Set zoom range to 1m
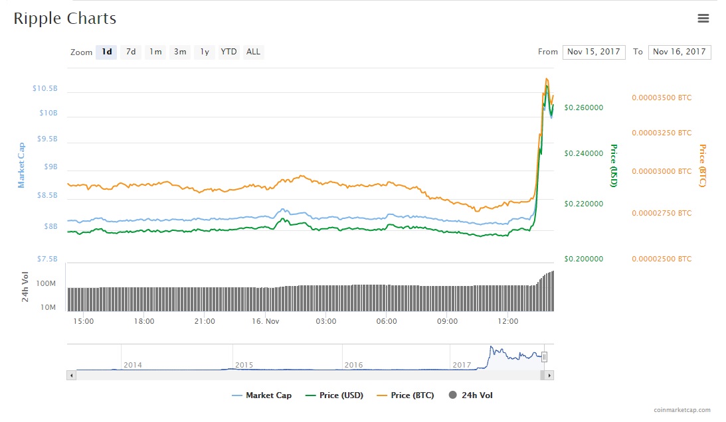726x422 pixels. point(155,52)
